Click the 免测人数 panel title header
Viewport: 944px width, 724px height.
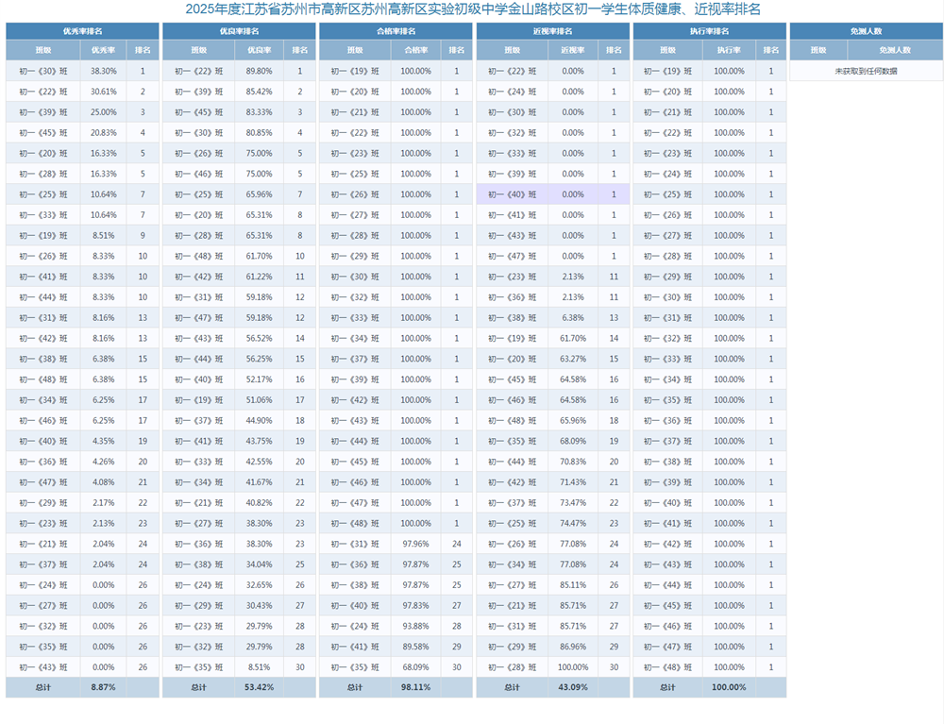[x=867, y=31]
